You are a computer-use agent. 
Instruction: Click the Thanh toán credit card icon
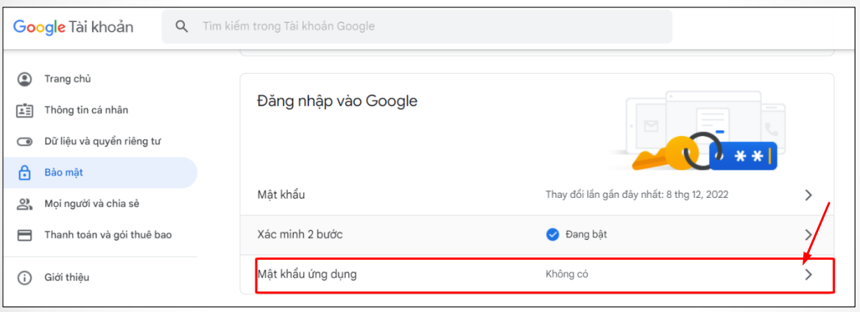point(25,235)
